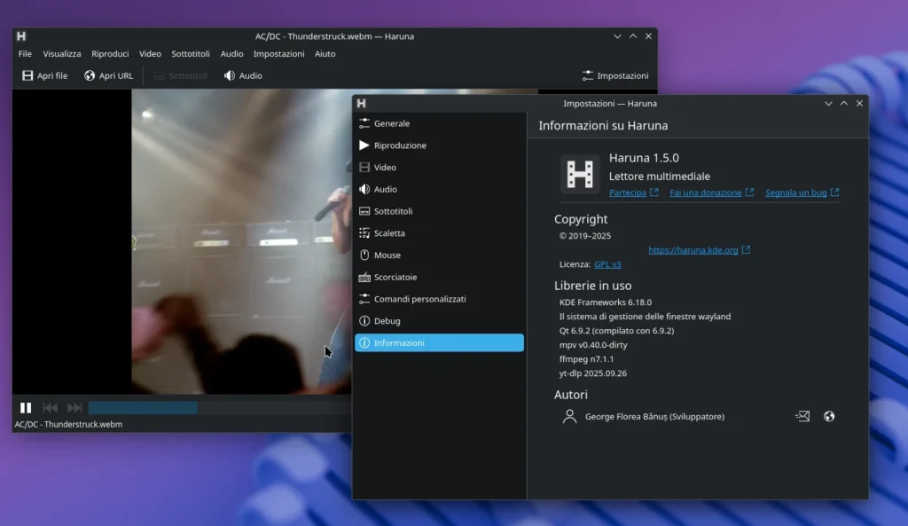This screenshot has height=526, width=908.
Task: Click the Haruna logo on the about page
Action: 580,176
